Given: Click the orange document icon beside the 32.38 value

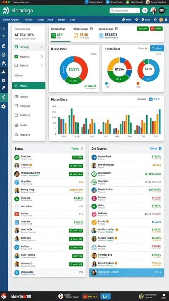Looking at the screenshot, I should click(x=76, y=36).
